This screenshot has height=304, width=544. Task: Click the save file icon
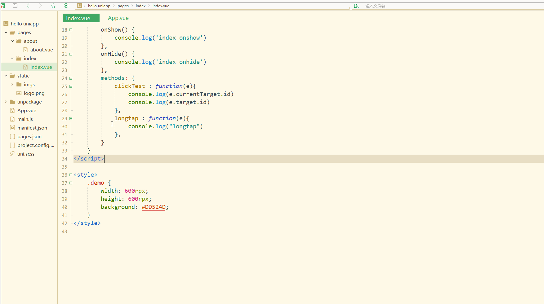pyautogui.click(x=15, y=6)
